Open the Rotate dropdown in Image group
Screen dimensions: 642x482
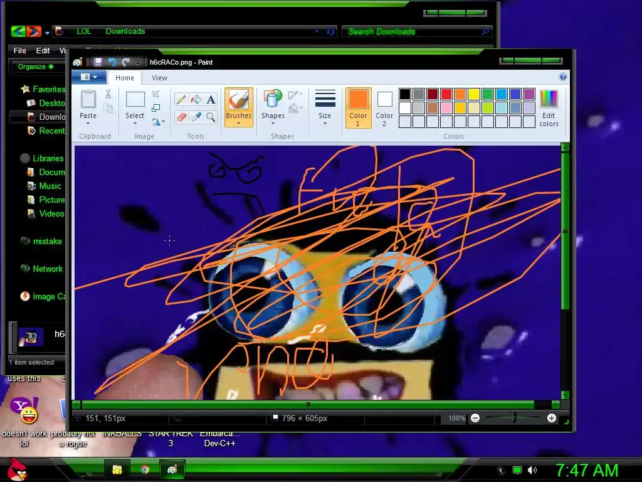(158, 122)
